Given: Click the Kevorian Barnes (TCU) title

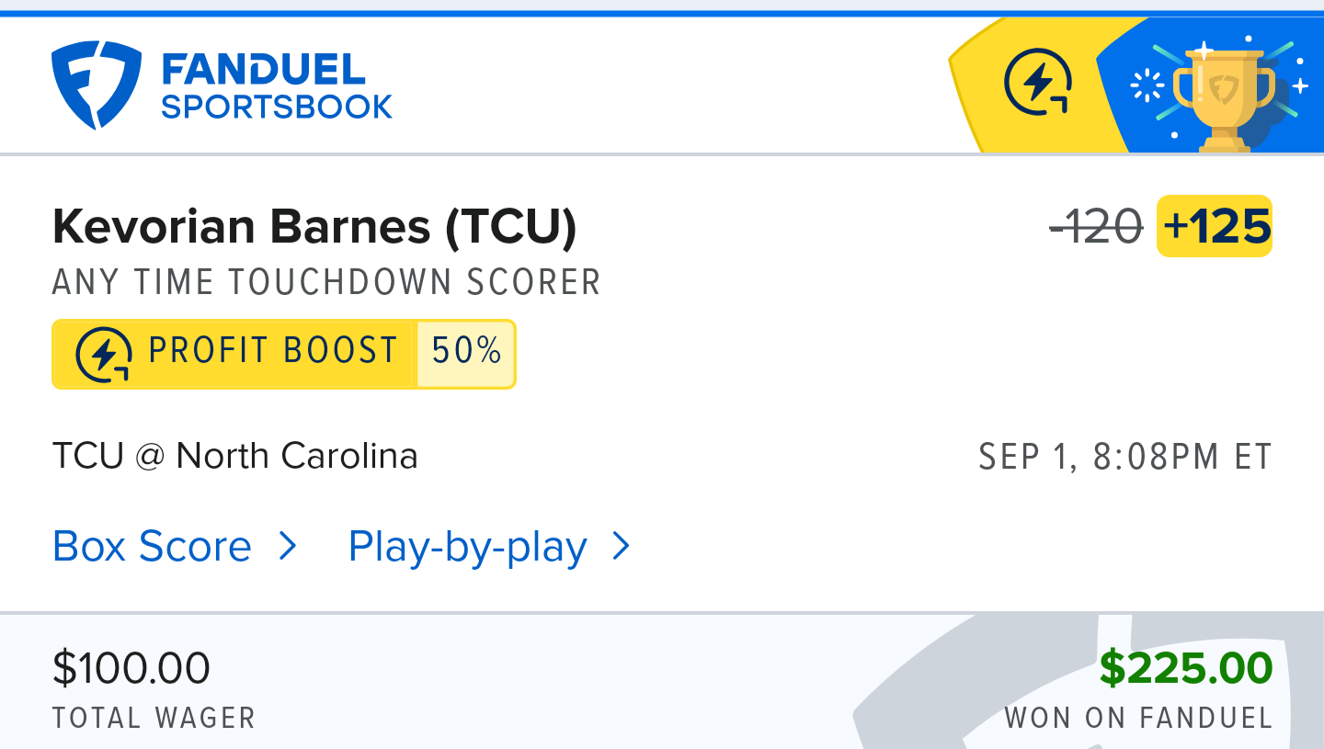Looking at the screenshot, I should [x=314, y=226].
